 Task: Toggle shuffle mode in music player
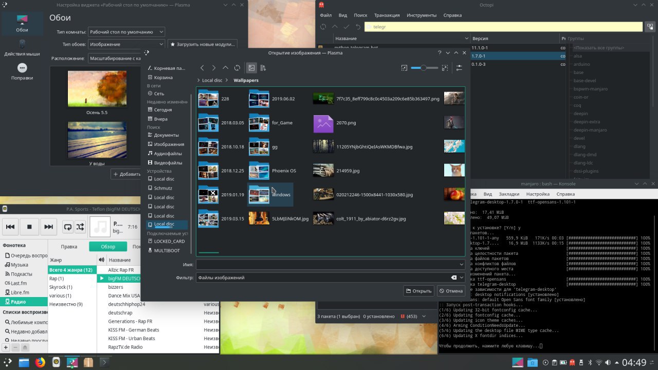(x=80, y=227)
